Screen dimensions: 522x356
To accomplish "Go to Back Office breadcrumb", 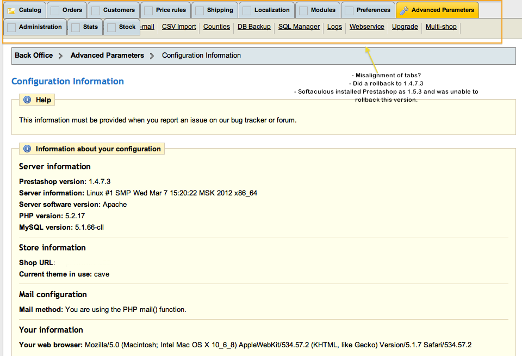I will tap(34, 56).
